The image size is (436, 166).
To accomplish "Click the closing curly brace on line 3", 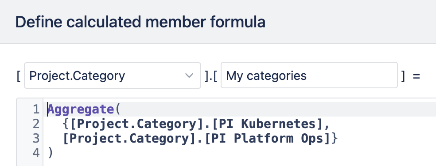I will [335, 138].
